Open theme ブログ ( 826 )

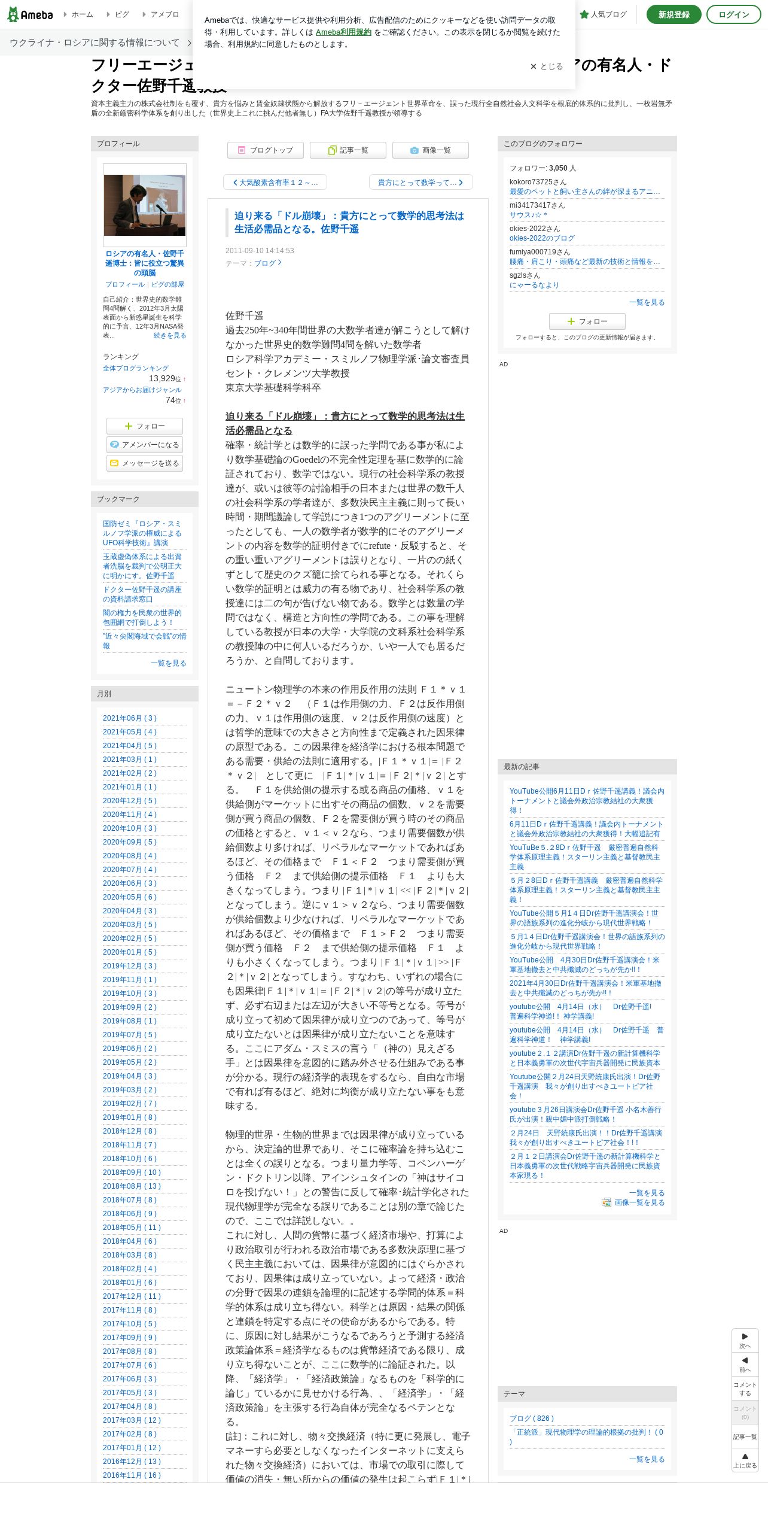coord(532,1418)
